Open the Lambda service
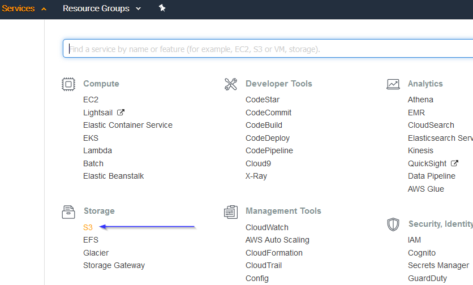This screenshot has height=285, width=473. [x=97, y=150]
